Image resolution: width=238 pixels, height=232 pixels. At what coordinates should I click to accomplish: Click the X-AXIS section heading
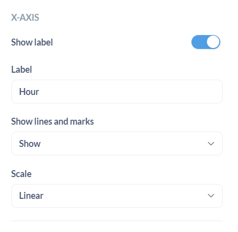coord(25,17)
